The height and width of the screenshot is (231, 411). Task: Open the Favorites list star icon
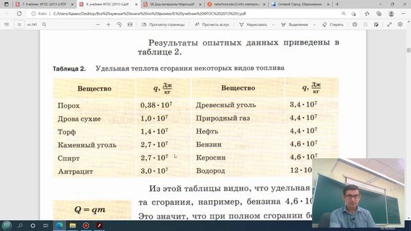pyautogui.click(x=367, y=13)
